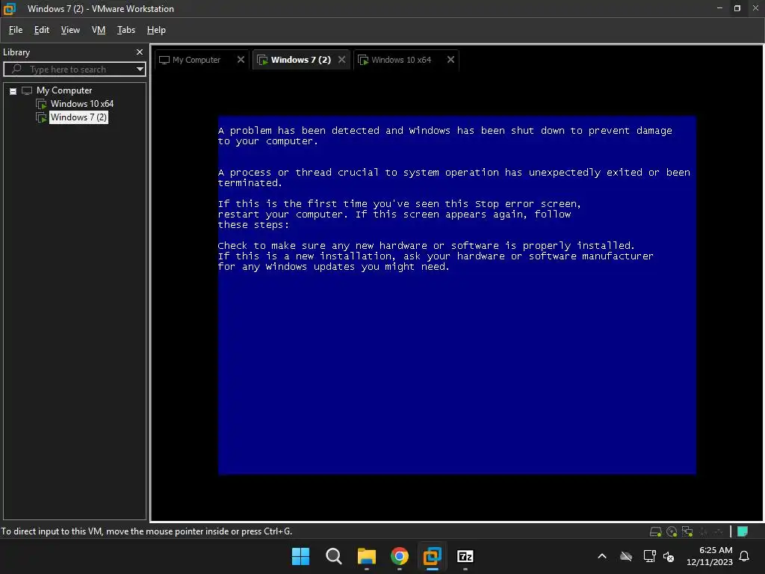The image size is (765, 574).
Task: Open the Edit menu
Action: point(42,30)
